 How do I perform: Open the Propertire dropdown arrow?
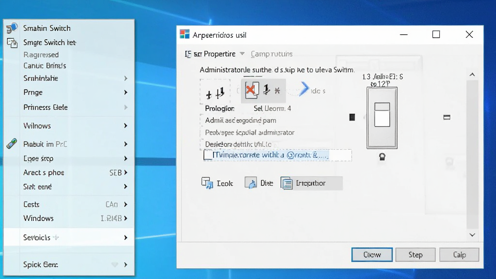pyautogui.click(x=242, y=54)
